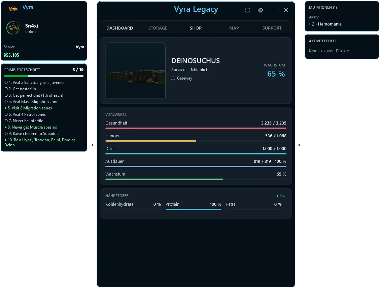Select task 5 Visit 2 Migration zones
380x288 pixels.
pos(28,108)
